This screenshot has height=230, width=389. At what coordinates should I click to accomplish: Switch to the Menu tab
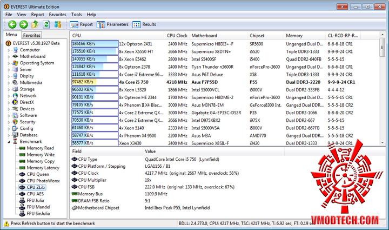pyautogui.click(x=12, y=35)
